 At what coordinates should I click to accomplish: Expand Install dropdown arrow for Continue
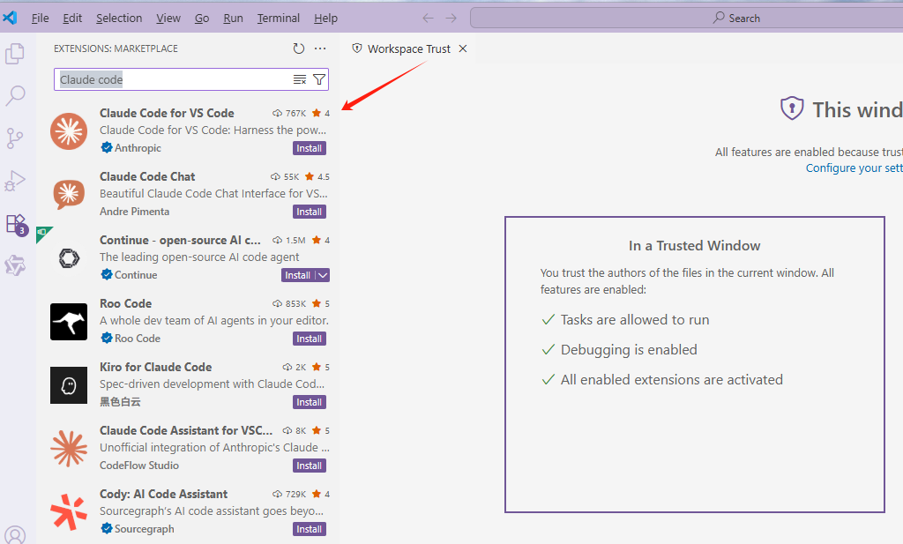tap(323, 275)
